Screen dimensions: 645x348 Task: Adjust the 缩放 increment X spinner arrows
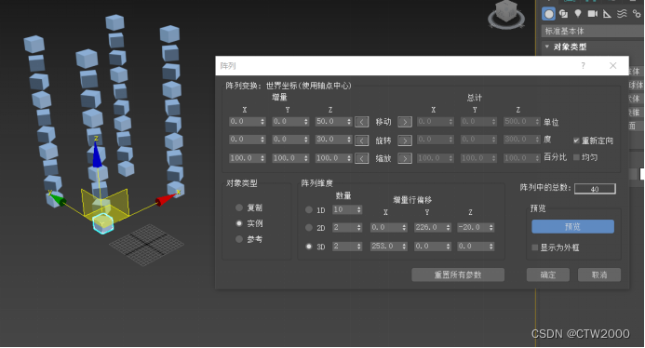click(x=262, y=158)
